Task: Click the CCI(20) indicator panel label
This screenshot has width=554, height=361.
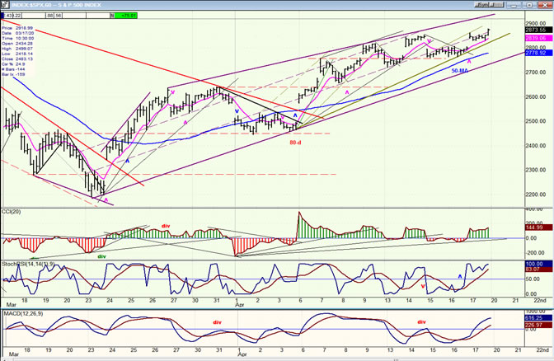Action: [x=12, y=212]
